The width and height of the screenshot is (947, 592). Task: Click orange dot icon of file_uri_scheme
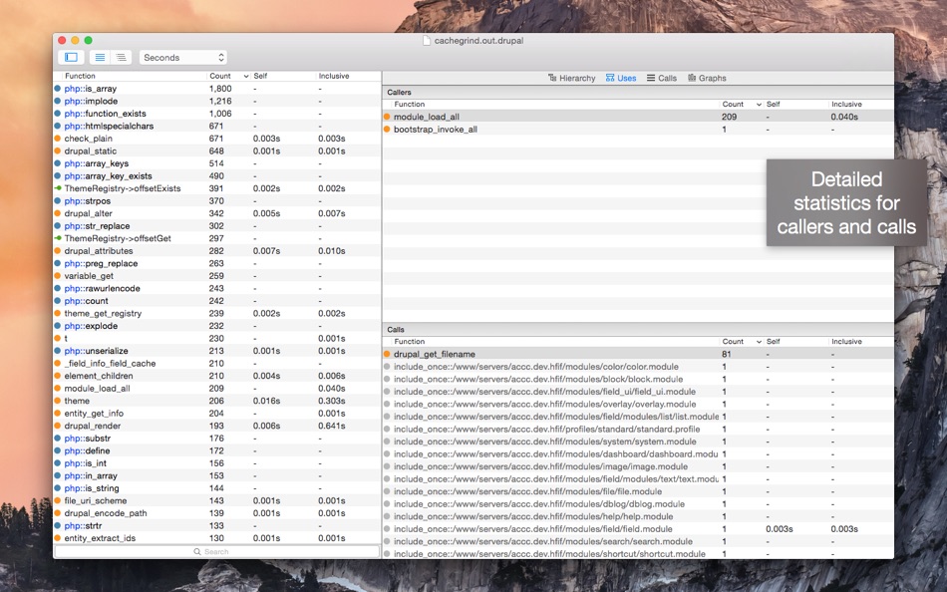pos(58,500)
